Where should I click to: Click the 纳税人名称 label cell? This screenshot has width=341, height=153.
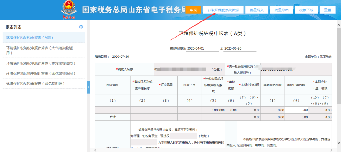point(124,69)
